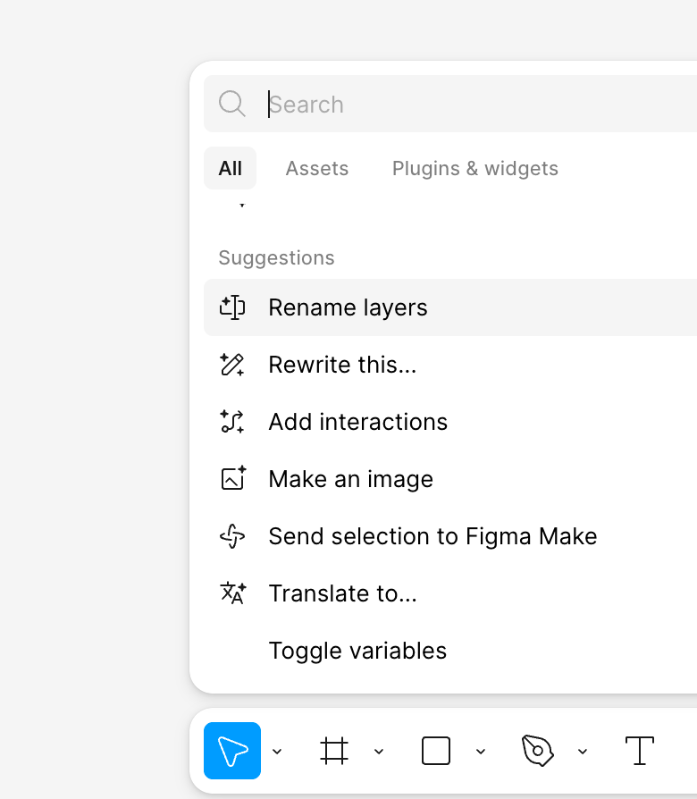
Task: Open the Frame tool dropdown chevron
Action: pos(379,751)
